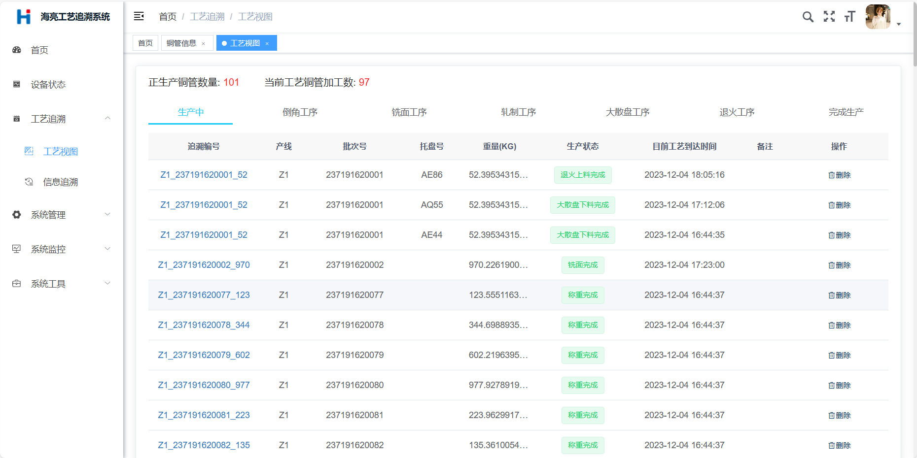The height and width of the screenshot is (458, 917).
Task: Click the 海亮 H logo icon
Action: tap(24, 16)
